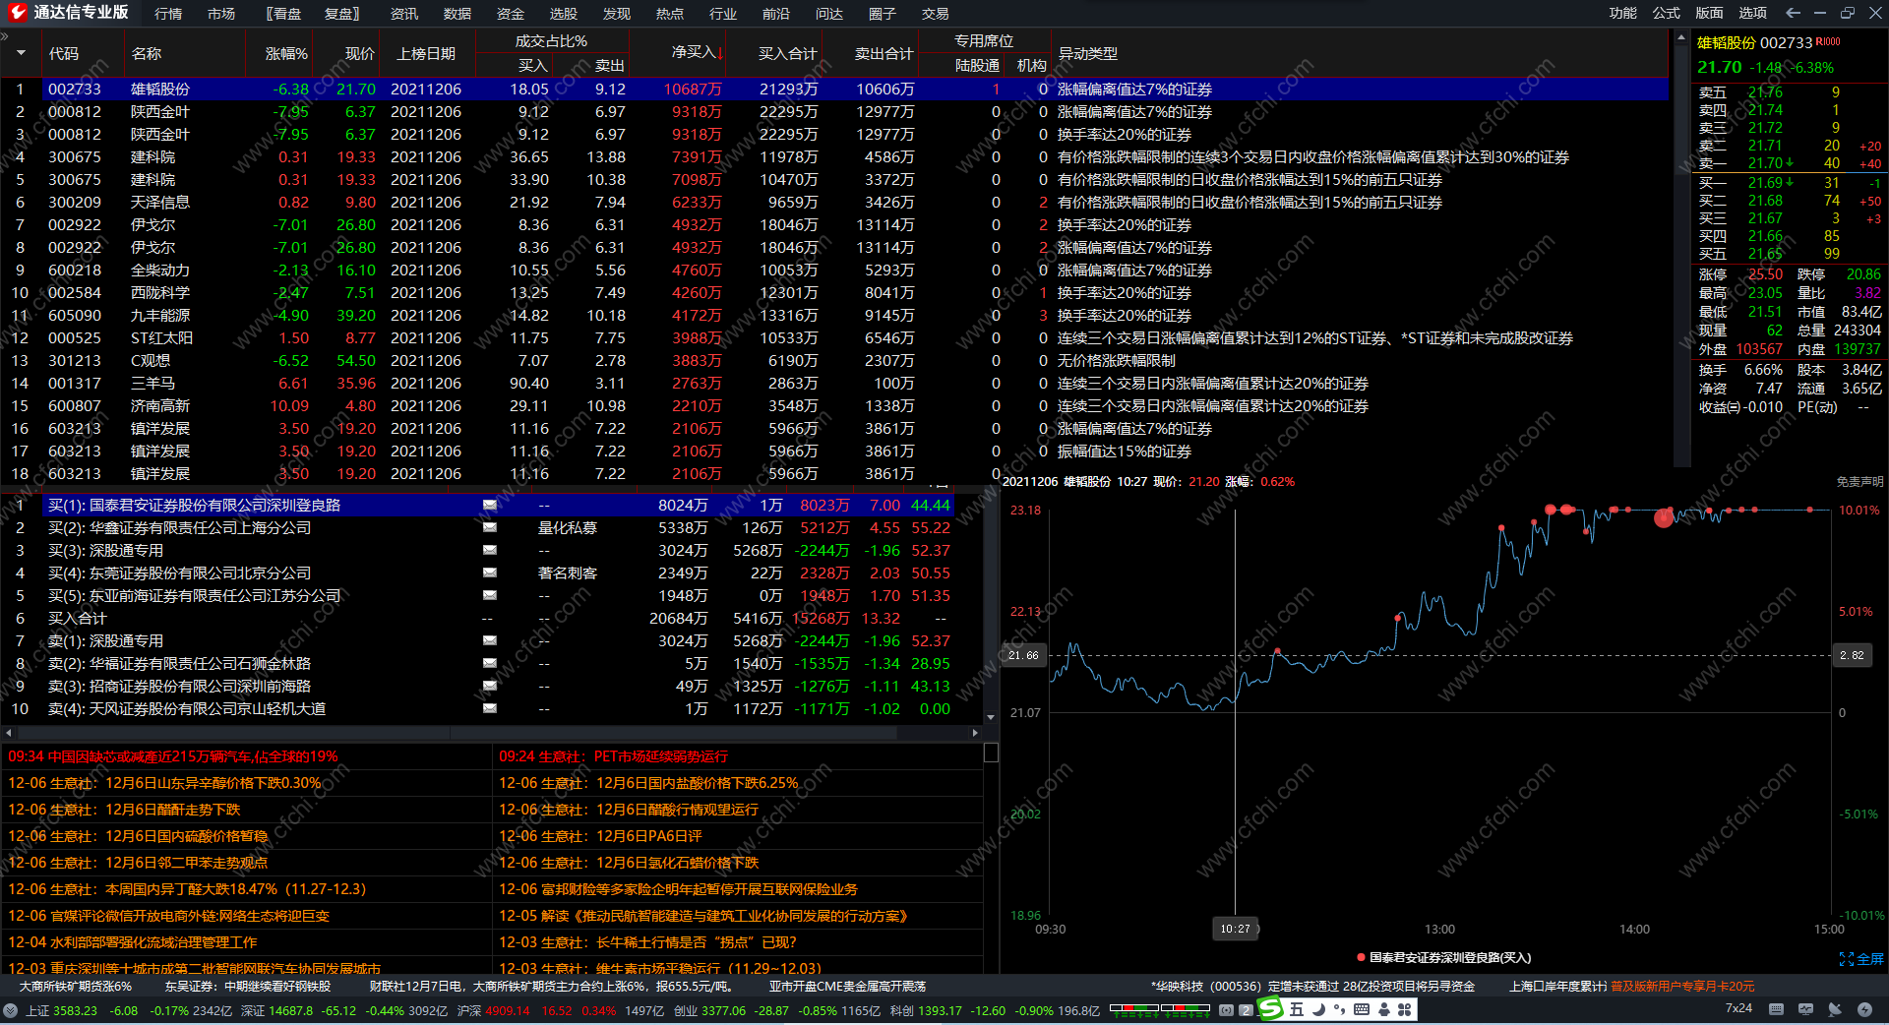Click the monitor icon in status bar

coord(1805,1009)
